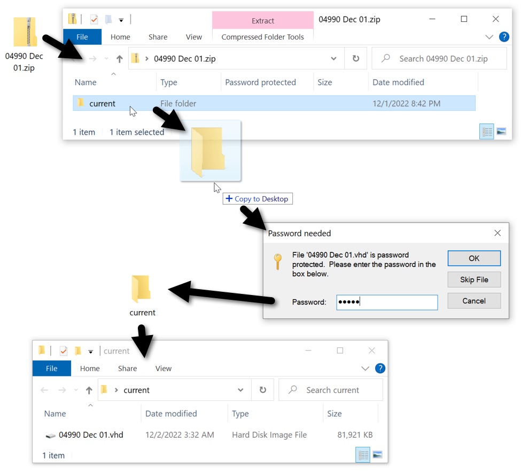Click OK in Password needed dialog
The image size is (521, 473).
(474, 258)
